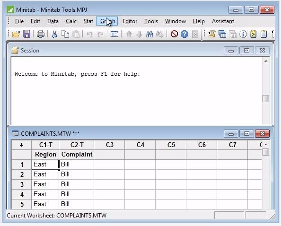Select row number 2 header
Image resolution: width=281 pixels, height=226 pixels.
(x=21, y=174)
